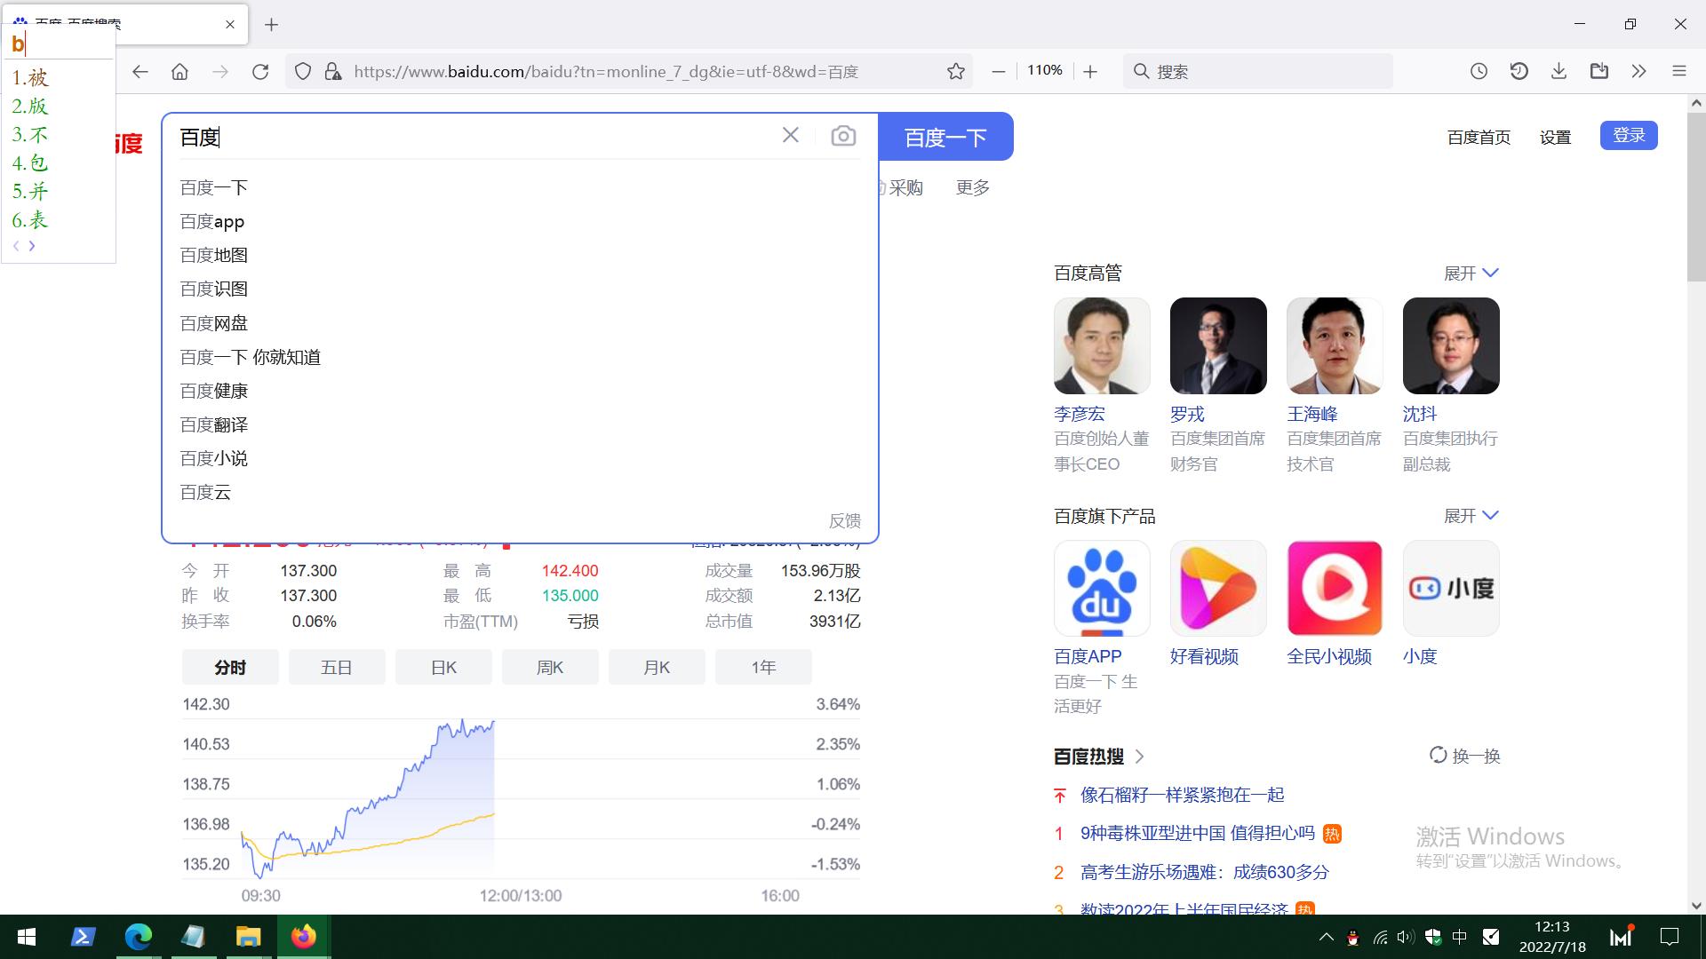
Task: Show site security info via padlock icon
Action: coord(333,72)
